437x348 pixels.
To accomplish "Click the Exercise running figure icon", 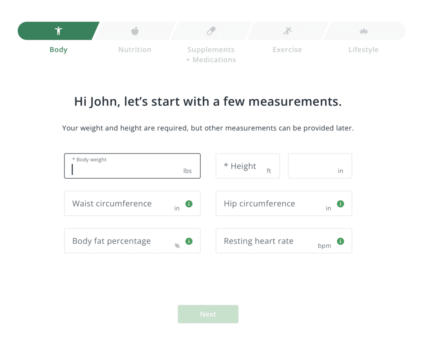I will click(287, 31).
